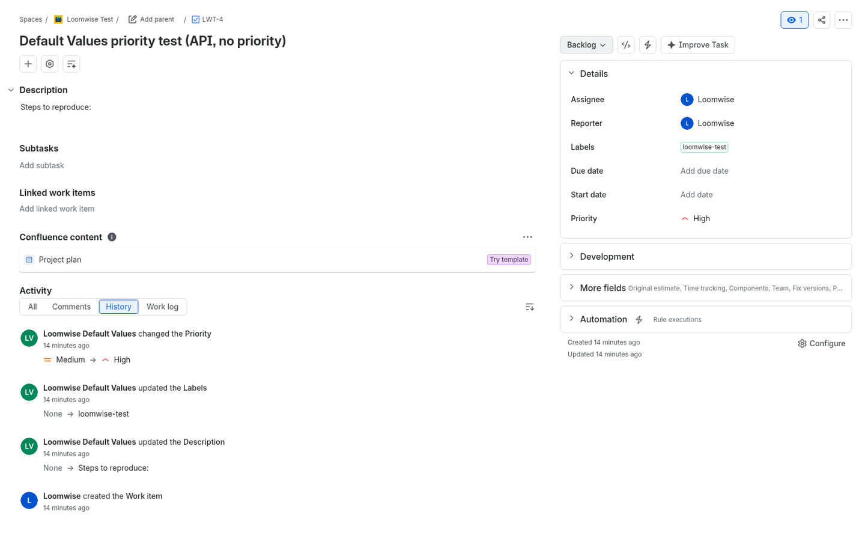The height and width of the screenshot is (541, 865).
Task: Click the lightning bolt automation toolbar icon
Action: click(x=648, y=45)
